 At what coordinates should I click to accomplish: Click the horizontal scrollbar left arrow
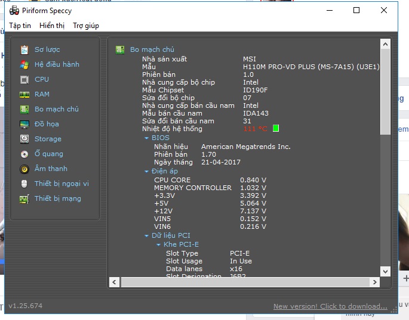(x=114, y=282)
